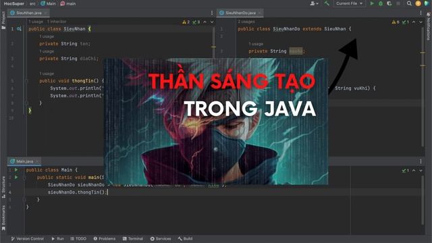Click the 'THẦN SÁNG TẠO TRONG JAVA' thumbnail image
This screenshot has width=432, height=243.
216,122
